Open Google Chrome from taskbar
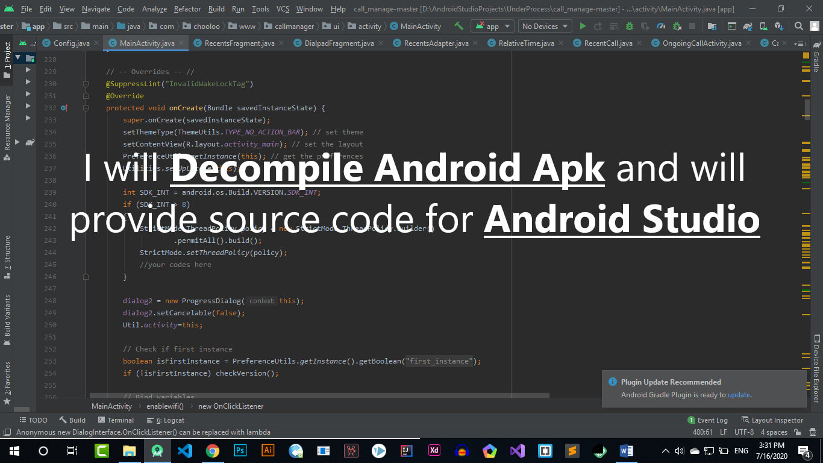 (212, 451)
